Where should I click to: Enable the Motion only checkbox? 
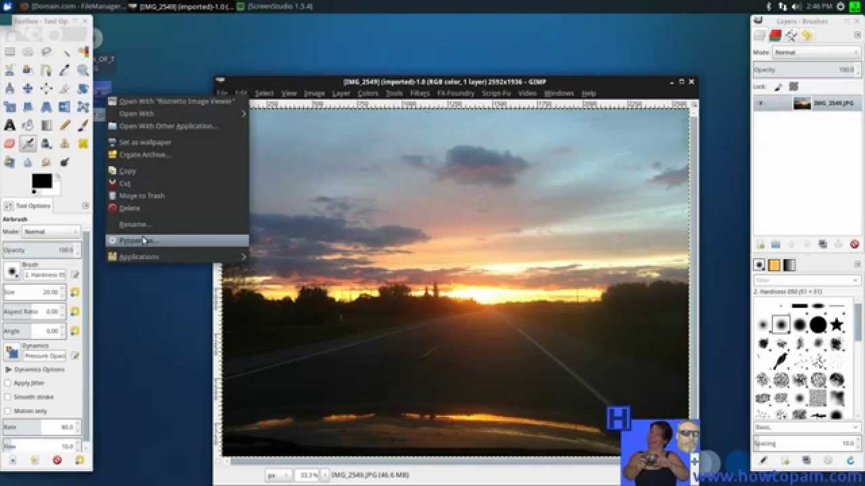8,411
